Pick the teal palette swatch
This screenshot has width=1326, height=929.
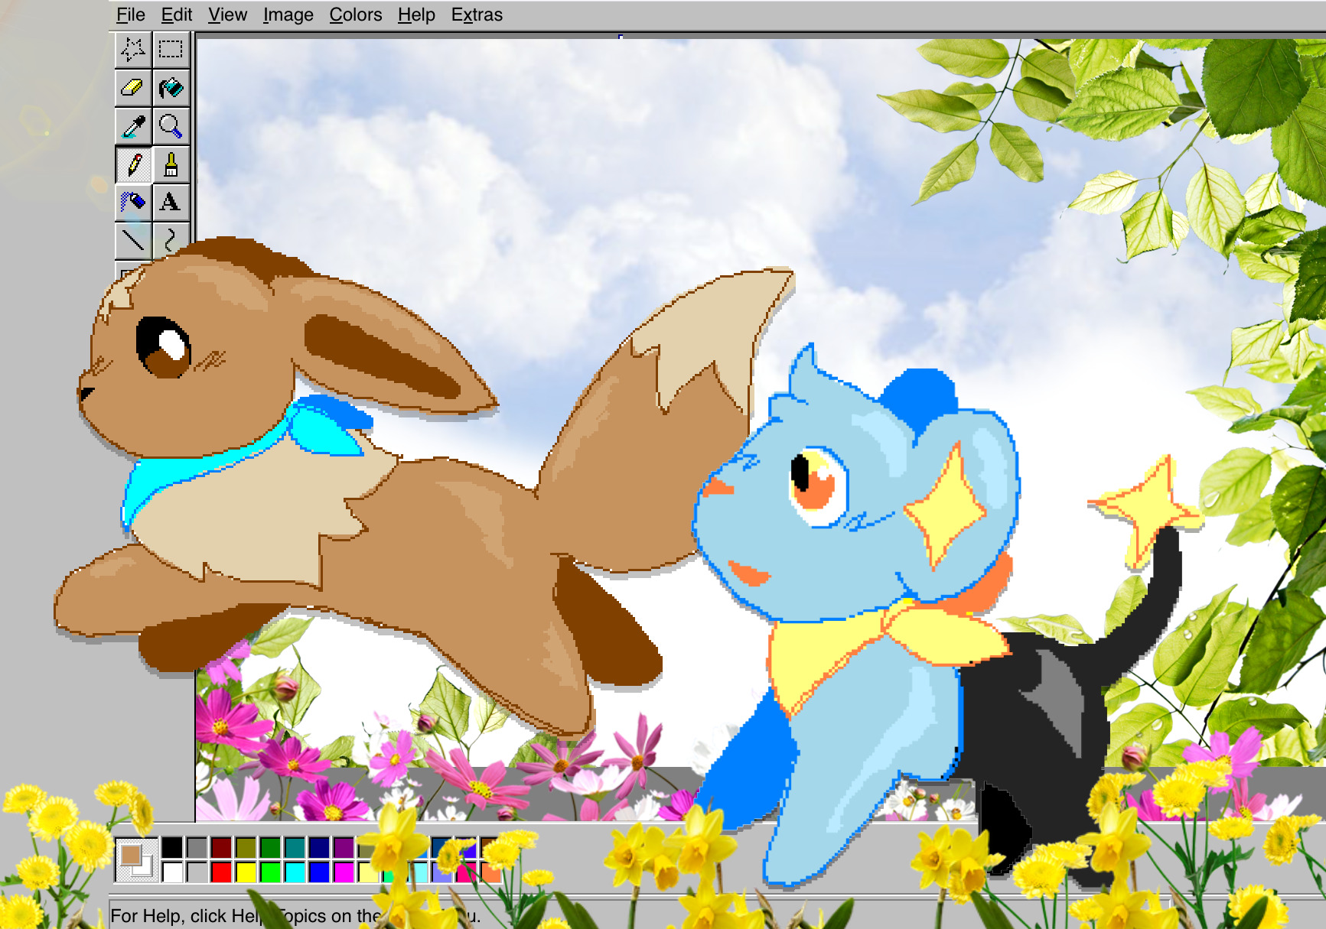[x=295, y=847]
